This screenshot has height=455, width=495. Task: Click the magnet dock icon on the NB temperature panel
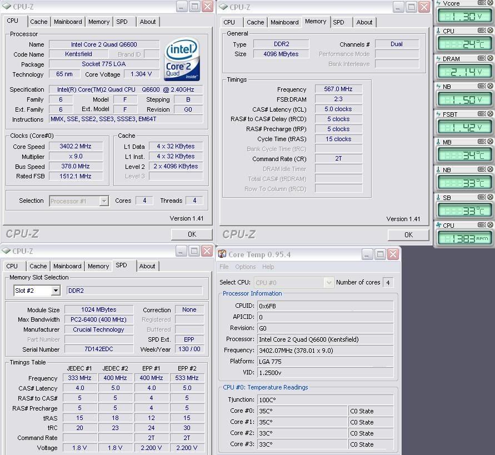point(482,169)
